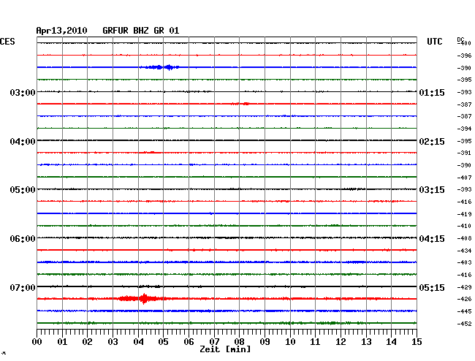Click minute label 05 on the time axis
Viewport: 475px width, 361px height.
(x=163, y=342)
